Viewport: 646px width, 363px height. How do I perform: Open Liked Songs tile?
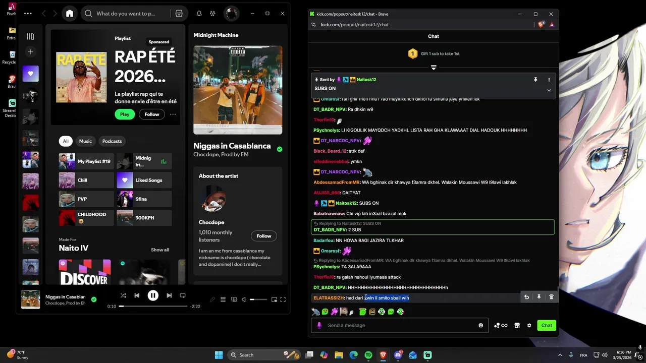[x=144, y=180]
